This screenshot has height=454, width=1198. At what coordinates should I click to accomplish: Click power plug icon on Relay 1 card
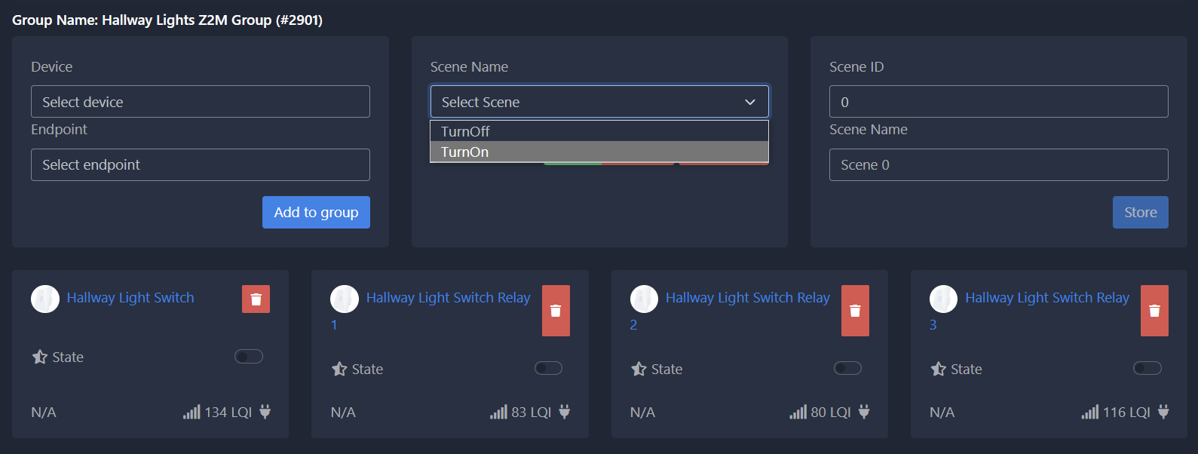tap(565, 412)
